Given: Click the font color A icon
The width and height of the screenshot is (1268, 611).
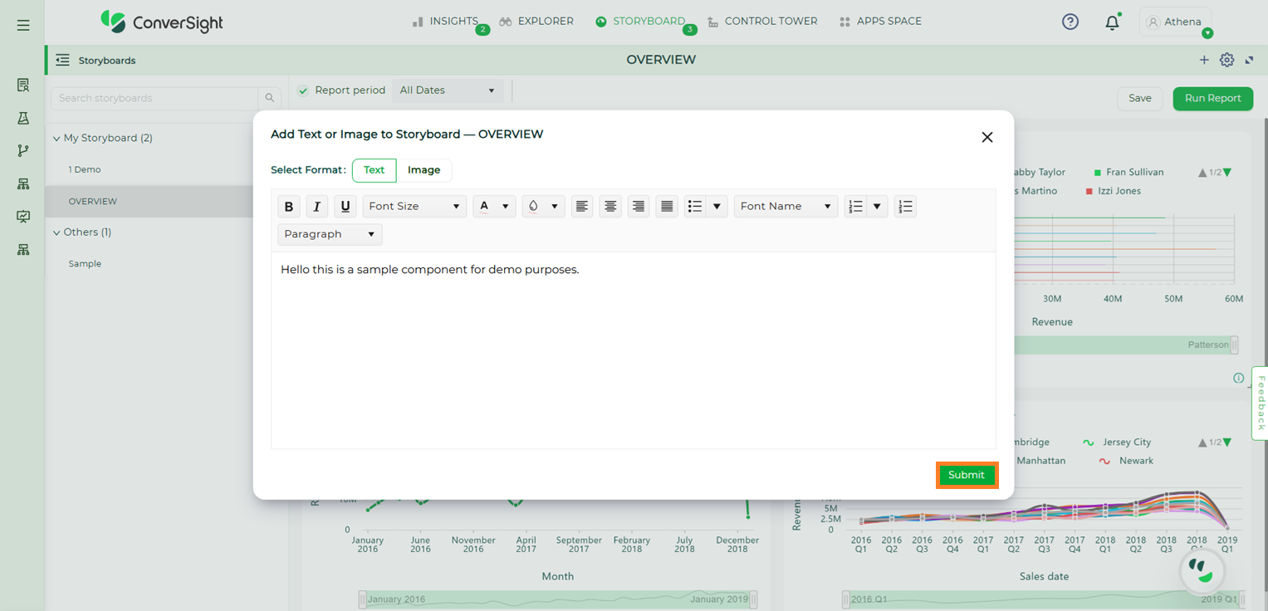Looking at the screenshot, I should (x=484, y=207).
